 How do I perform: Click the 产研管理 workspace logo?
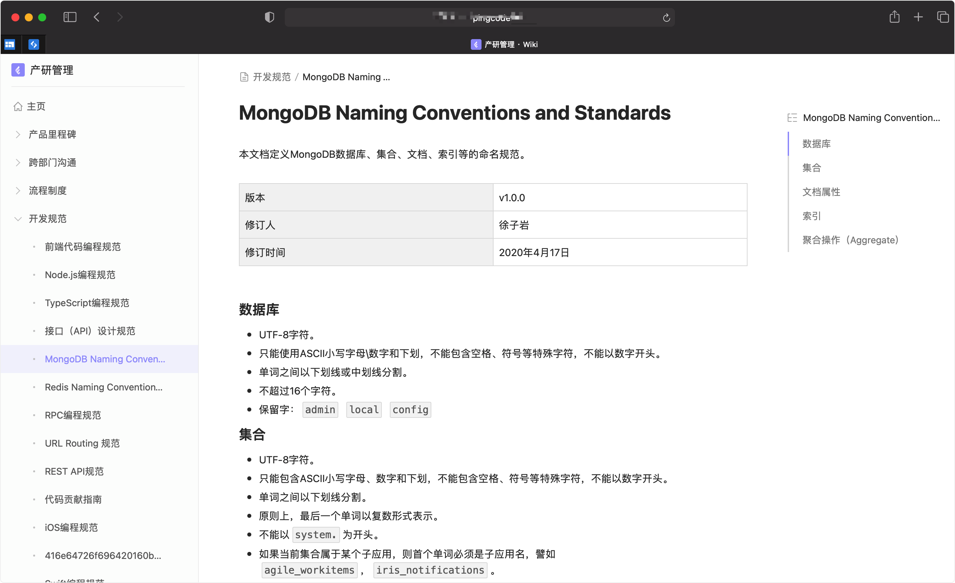point(18,70)
